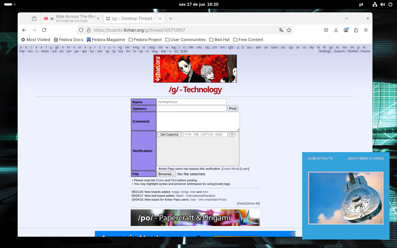Open the downloads panel
The width and height of the screenshot is (397, 248).
click(336, 30)
